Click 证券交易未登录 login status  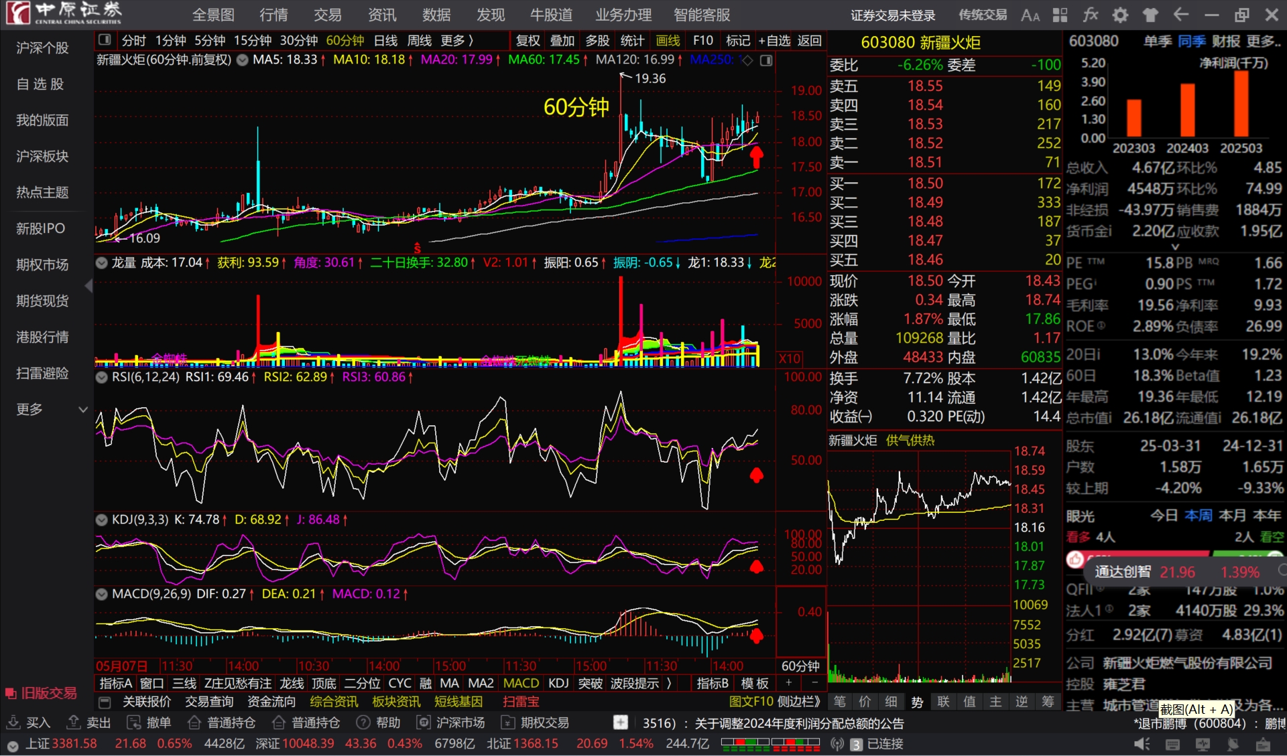click(x=893, y=15)
